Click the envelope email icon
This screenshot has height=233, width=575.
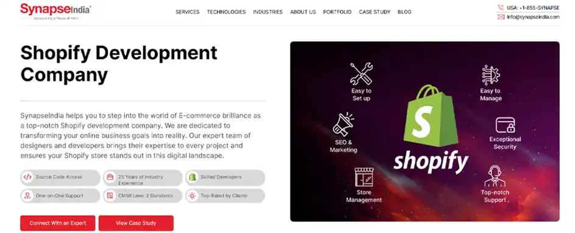pyautogui.click(x=501, y=17)
